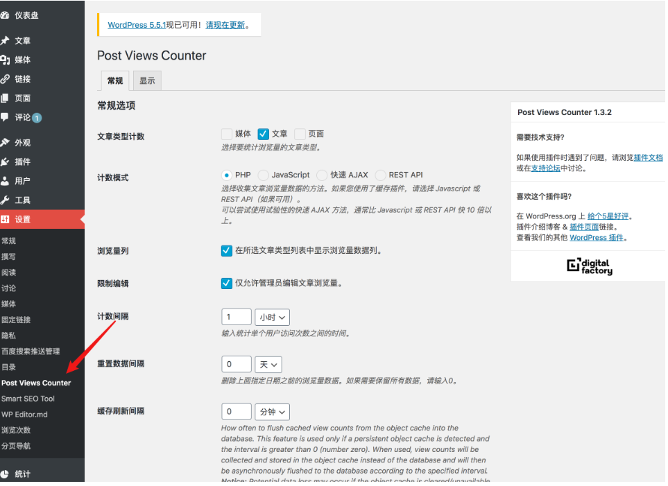
Task: Open the 小时 unit dropdown for 计数间隔
Action: (x=272, y=318)
